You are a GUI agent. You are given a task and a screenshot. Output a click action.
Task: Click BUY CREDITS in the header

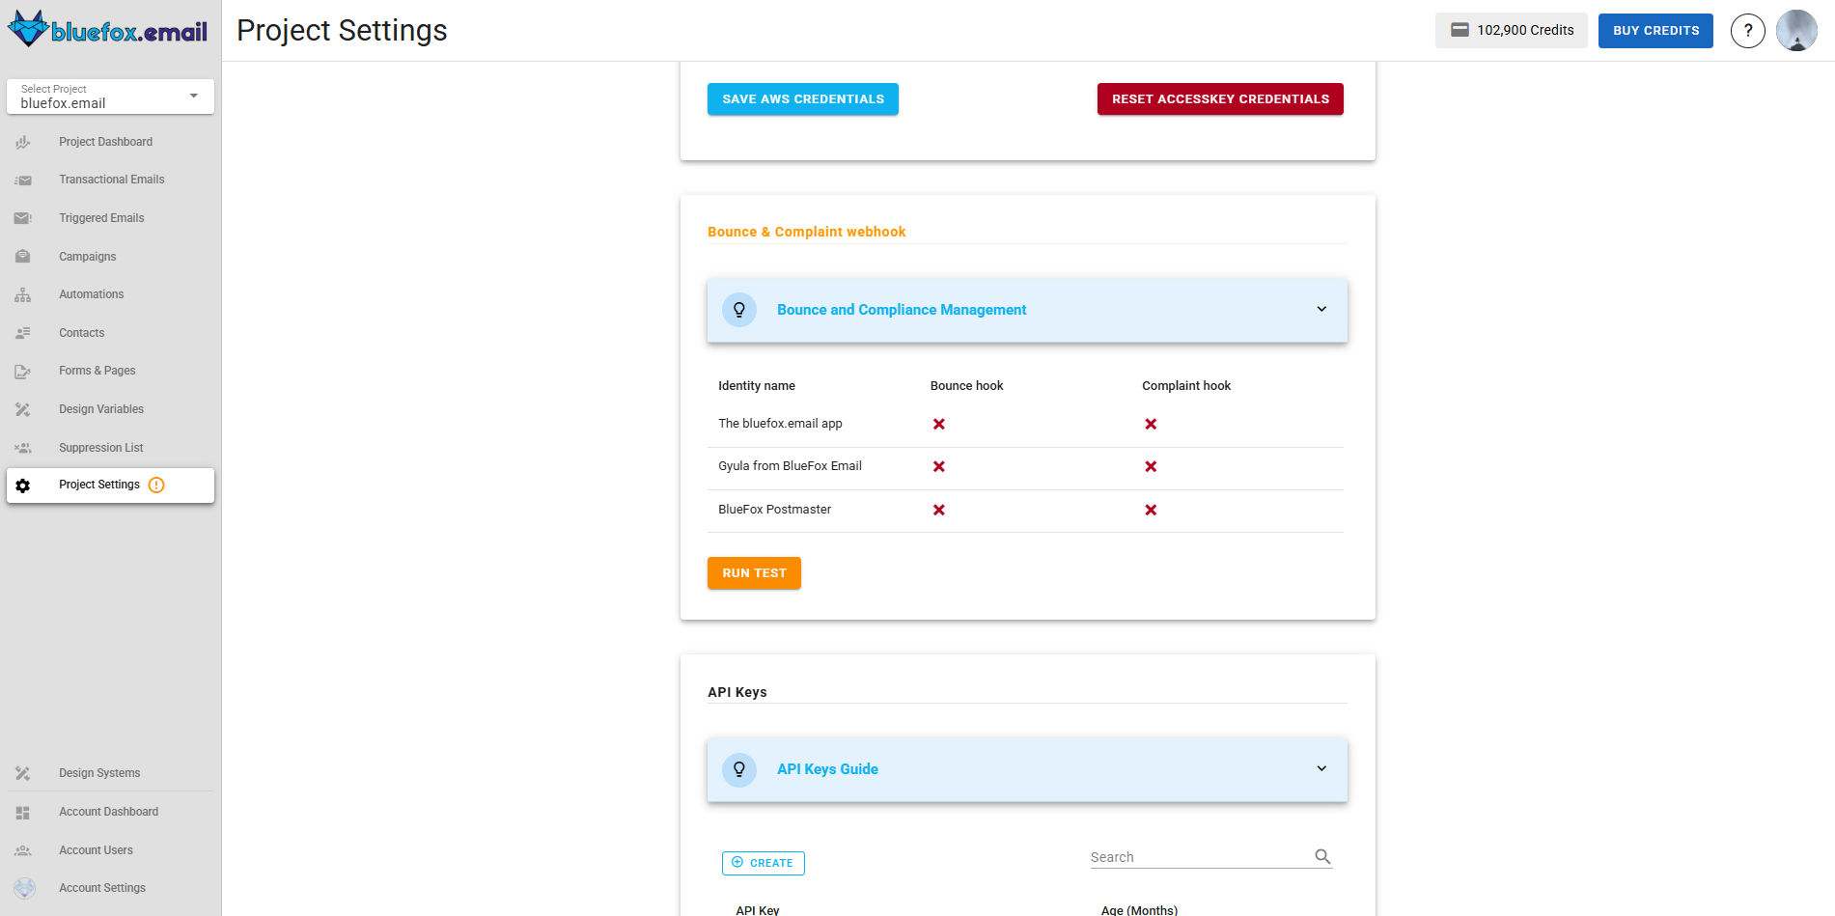click(1654, 30)
